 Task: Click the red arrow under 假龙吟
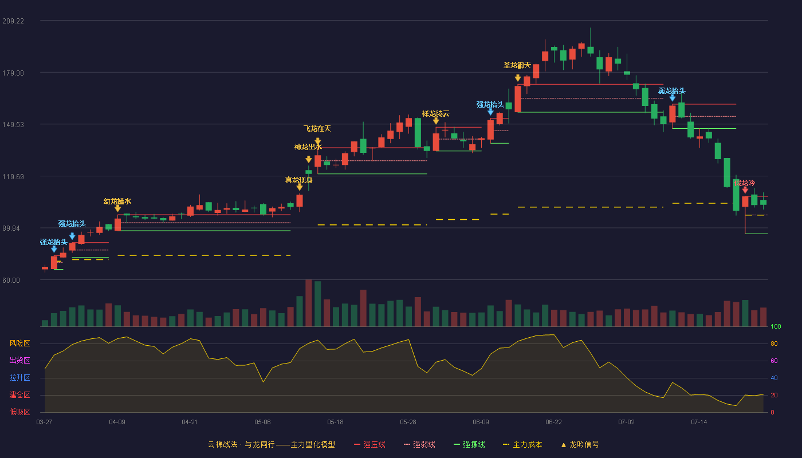(x=745, y=190)
